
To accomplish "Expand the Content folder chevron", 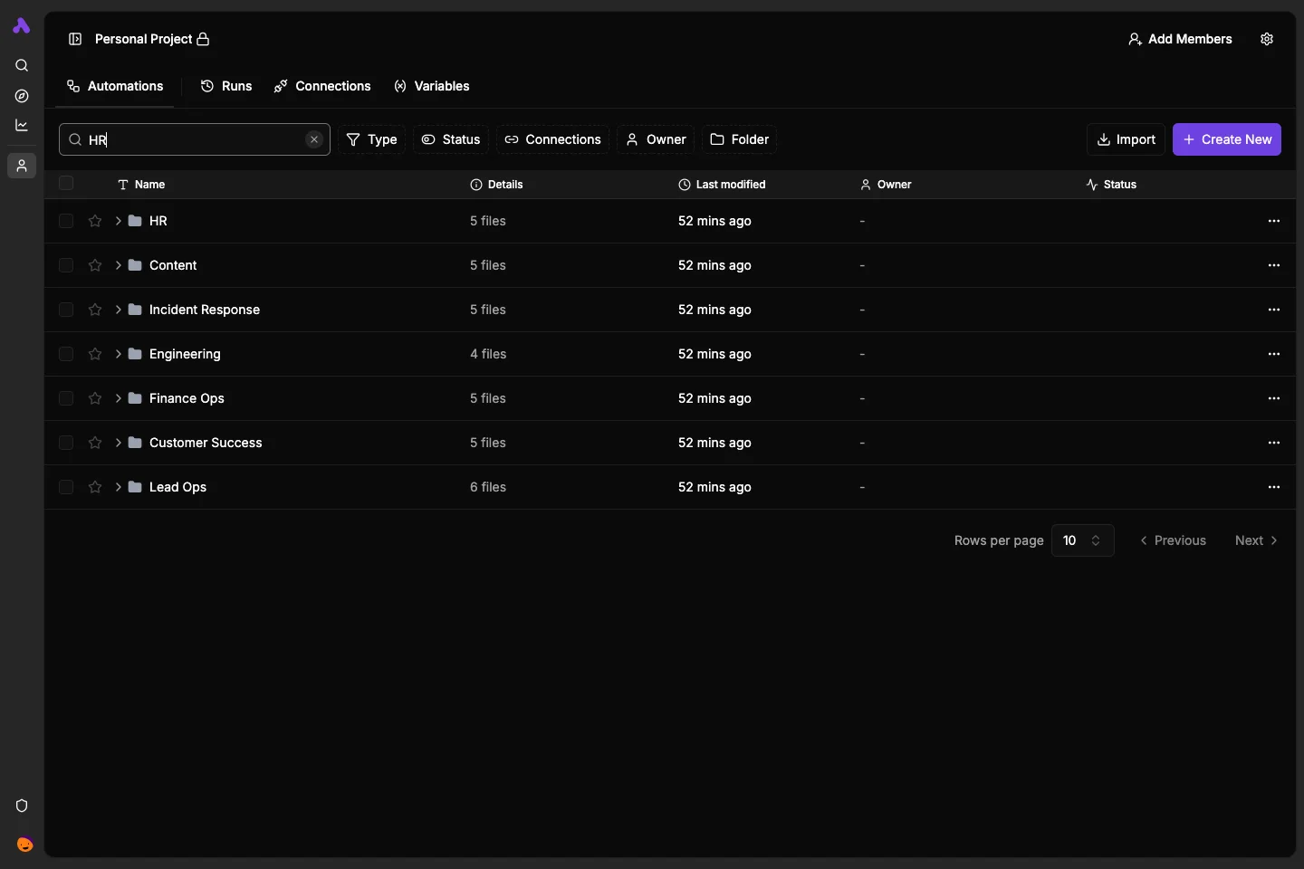I will pos(119,265).
